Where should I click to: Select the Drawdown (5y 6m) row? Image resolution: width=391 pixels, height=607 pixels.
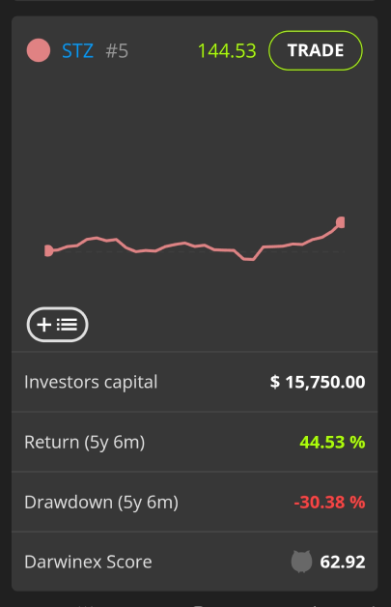[194, 502]
